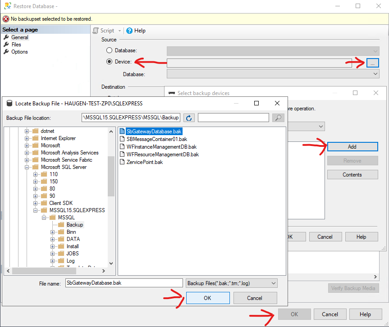
Task: Click the Add button in Select backup devices
Action: 352,146
